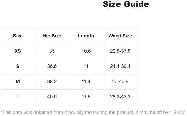Select hip size value 40.6 for L
This screenshot has width=187, height=116.
[52, 97]
